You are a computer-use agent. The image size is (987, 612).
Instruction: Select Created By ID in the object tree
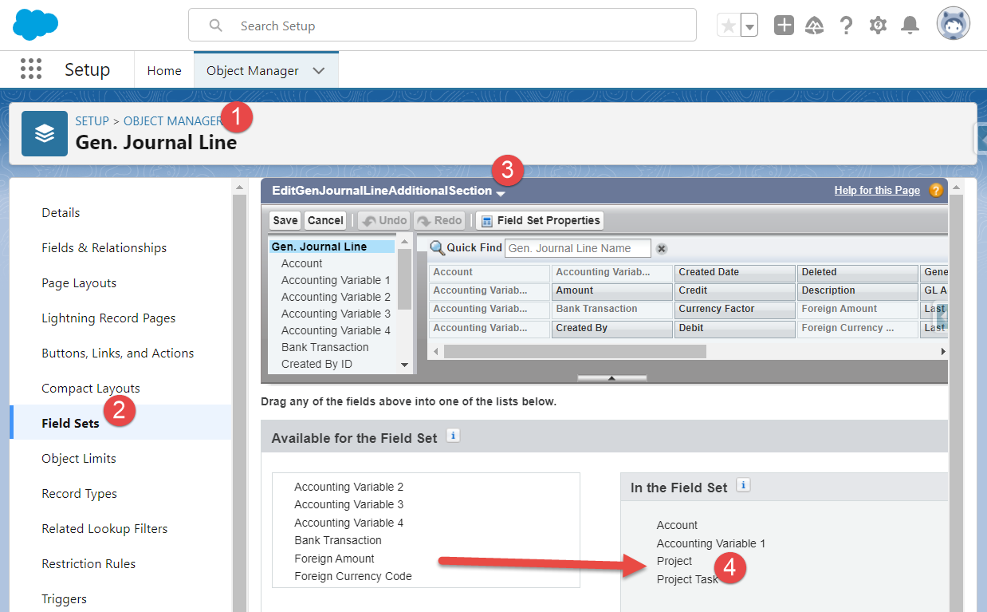(x=317, y=364)
